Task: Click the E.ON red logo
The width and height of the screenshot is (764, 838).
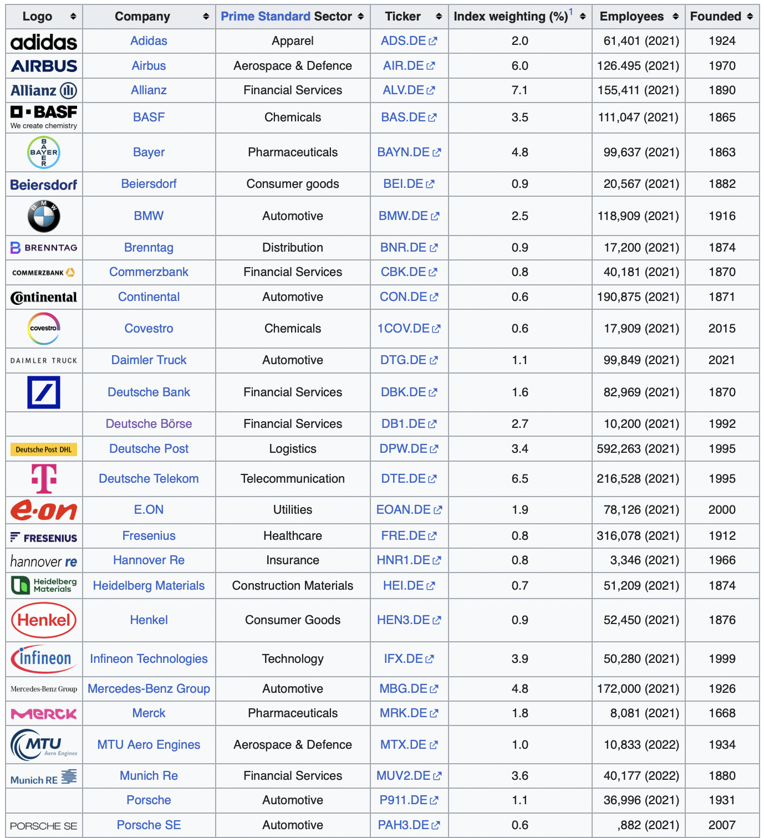Action: coord(44,510)
